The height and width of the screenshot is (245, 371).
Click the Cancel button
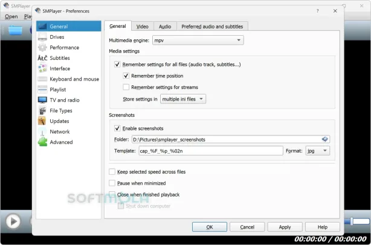247,227
